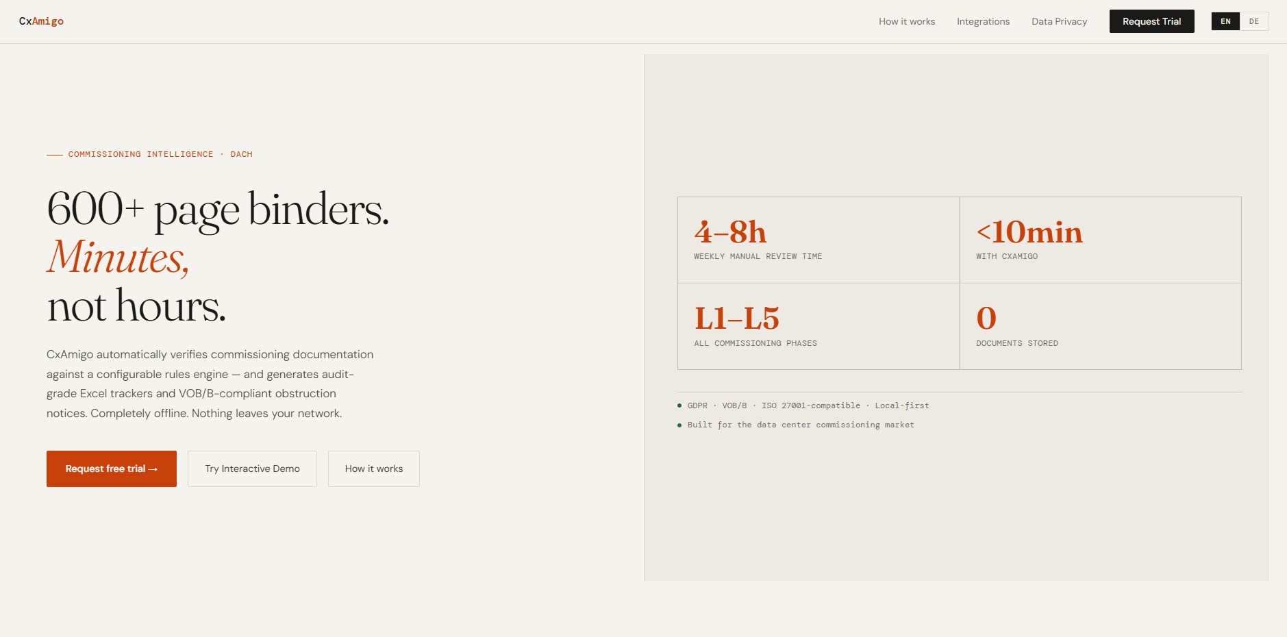Click the orange Request free trial button
Screen dimensions: 1287x637
point(112,469)
